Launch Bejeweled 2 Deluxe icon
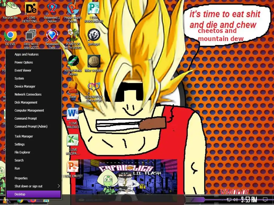The image size is (274, 205). pos(52,12)
